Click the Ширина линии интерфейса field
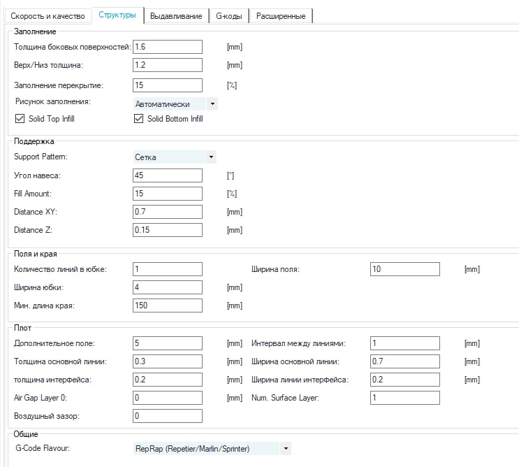The height and width of the screenshot is (467, 519). point(405,380)
